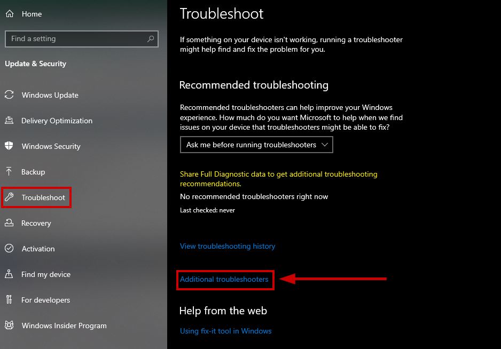The image size is (501, 349).
Task: Open View troubleshooting history link
Action: click(x=228, y=246)
